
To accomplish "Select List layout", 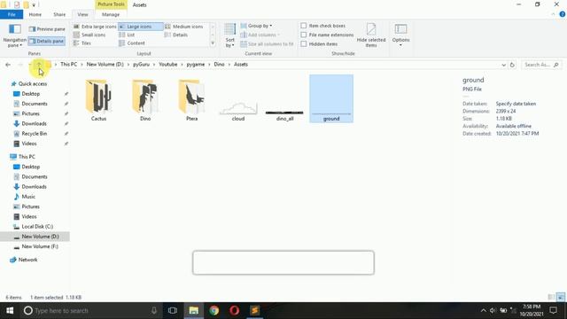I will [x=127, y=35].
